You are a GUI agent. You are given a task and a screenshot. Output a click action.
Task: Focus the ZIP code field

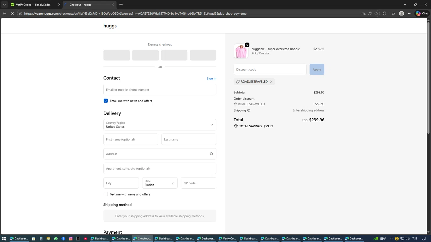pyautogui.click(x=198, y=183)
